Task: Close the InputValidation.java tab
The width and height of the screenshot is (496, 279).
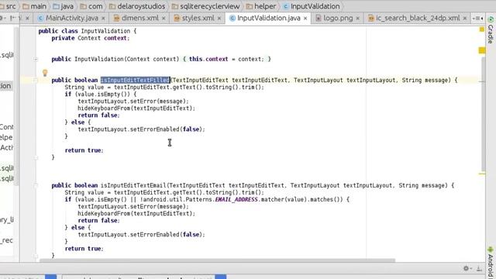Action: tap(305, 19)
